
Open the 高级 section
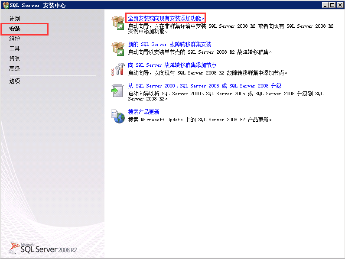point(15,68)
